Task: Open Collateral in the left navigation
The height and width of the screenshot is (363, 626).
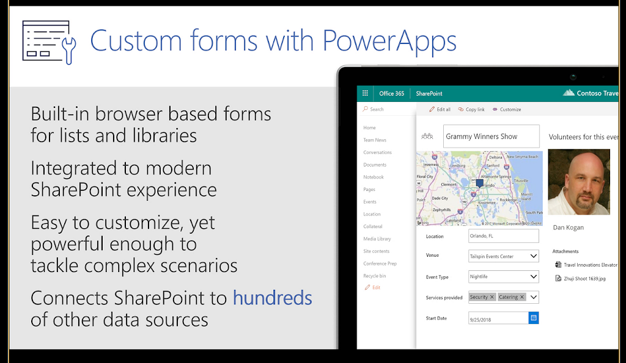Action: coord(372,226)
